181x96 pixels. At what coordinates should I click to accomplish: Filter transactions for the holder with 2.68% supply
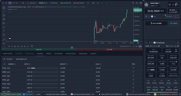[x=133, y=76]
